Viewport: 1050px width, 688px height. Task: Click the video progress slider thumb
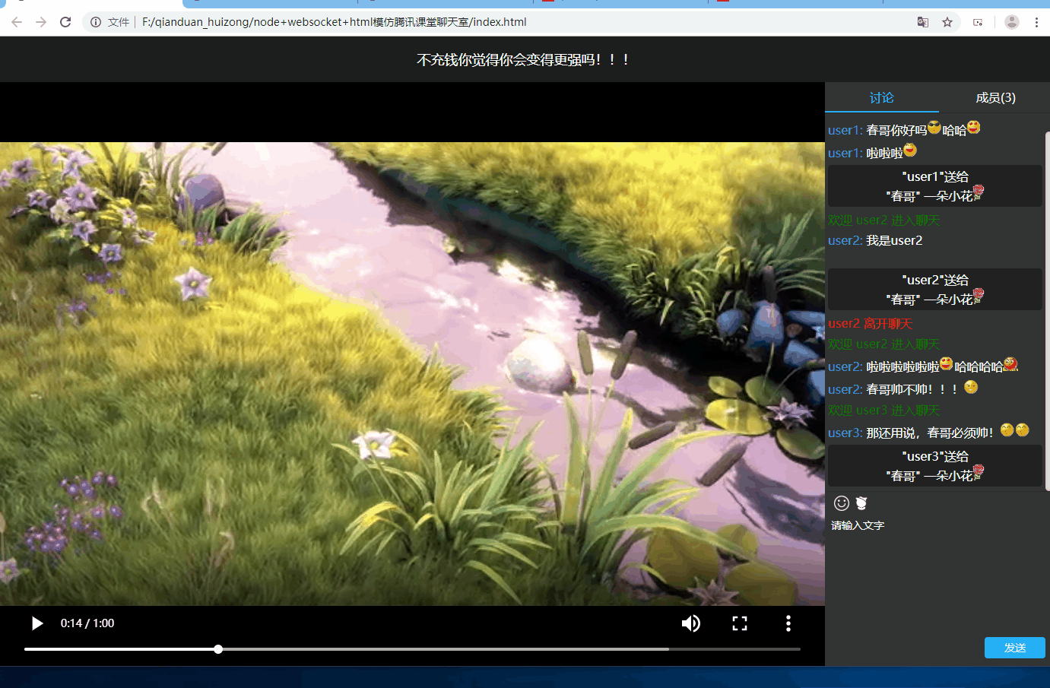coord(218,649)
